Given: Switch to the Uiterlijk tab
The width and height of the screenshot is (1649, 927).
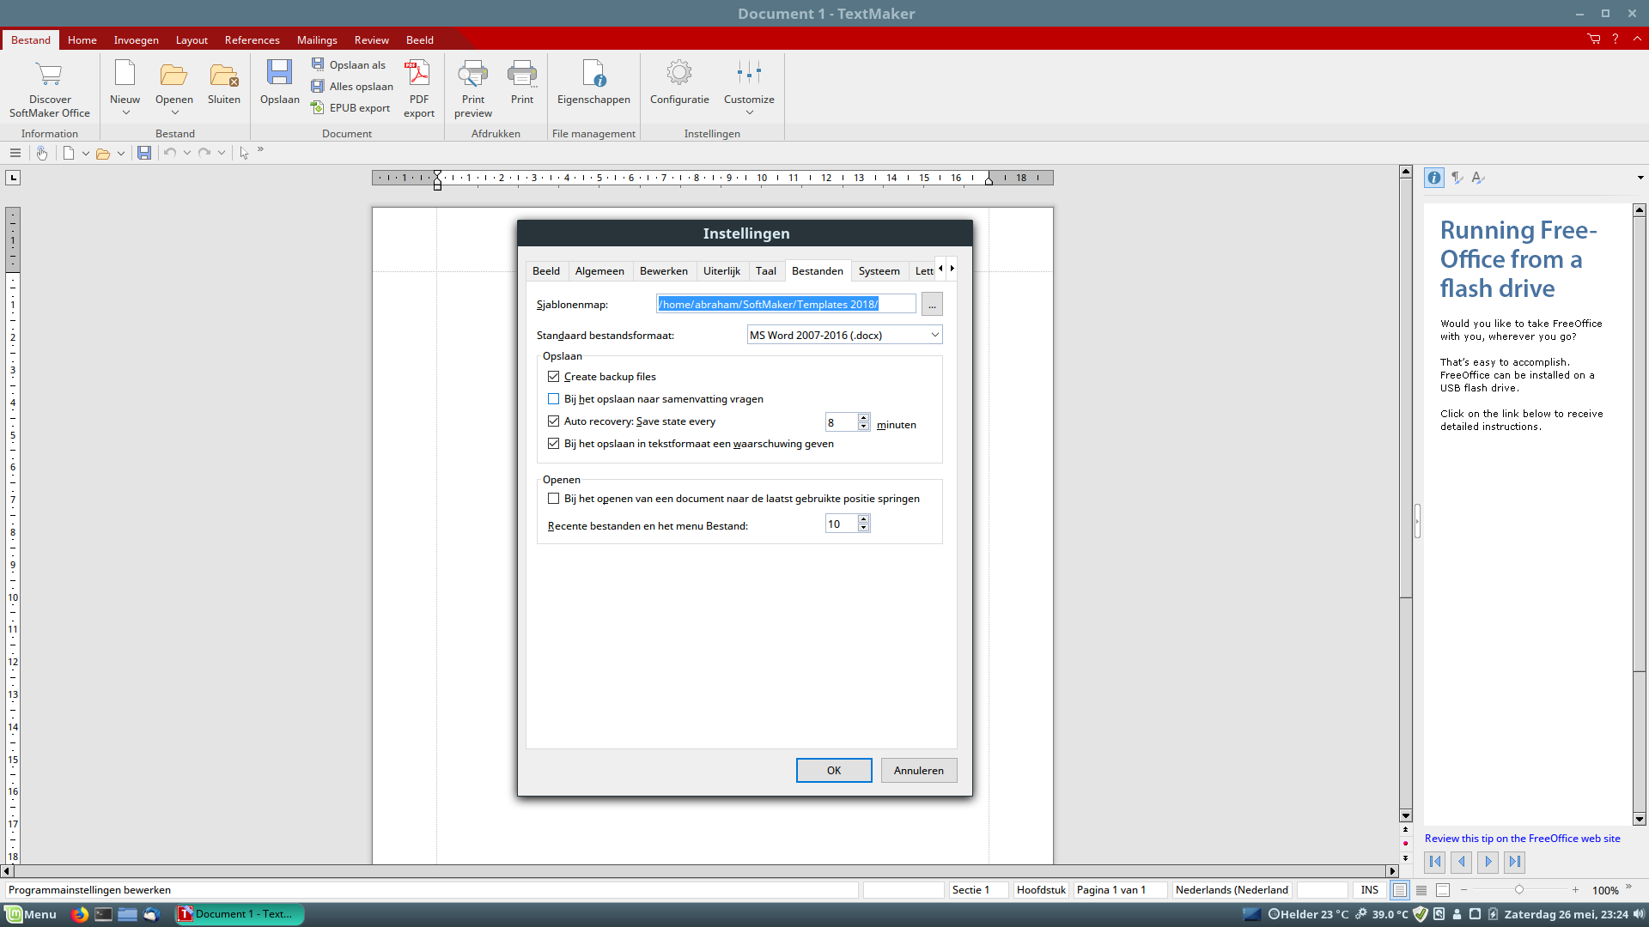Looking at the screenshot, I should pos(721,271).
